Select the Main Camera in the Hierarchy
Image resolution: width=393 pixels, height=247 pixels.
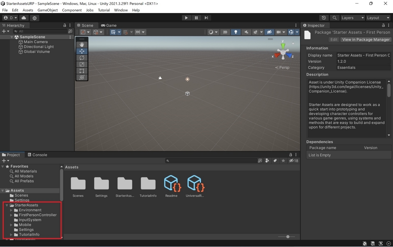coord(35,41)
